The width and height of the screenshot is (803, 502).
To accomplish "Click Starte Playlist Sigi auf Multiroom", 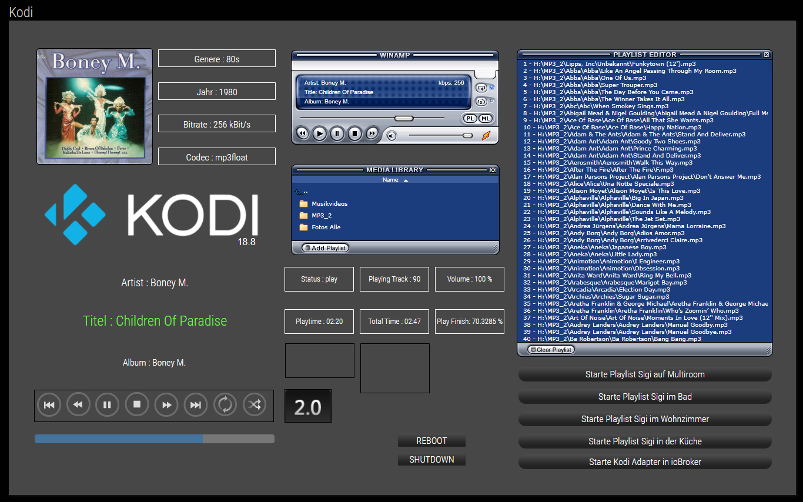I will (645, 374).
